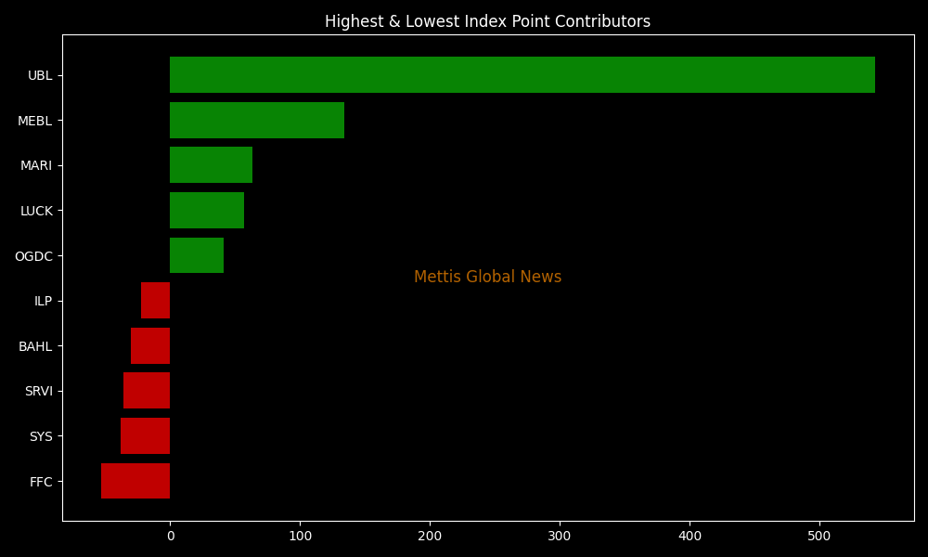Click the MARI axis label
This screenshot has width=928, height=557.
[x=37, y=166]
